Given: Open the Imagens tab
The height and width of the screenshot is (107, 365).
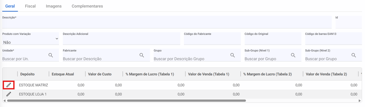Looking at the screenshot, I should pyautogui.click(x=54, y=6).
